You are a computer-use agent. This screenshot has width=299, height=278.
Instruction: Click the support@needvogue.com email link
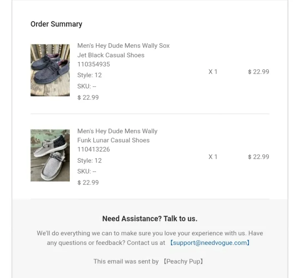pyautogui.click(x=210, y=243)
